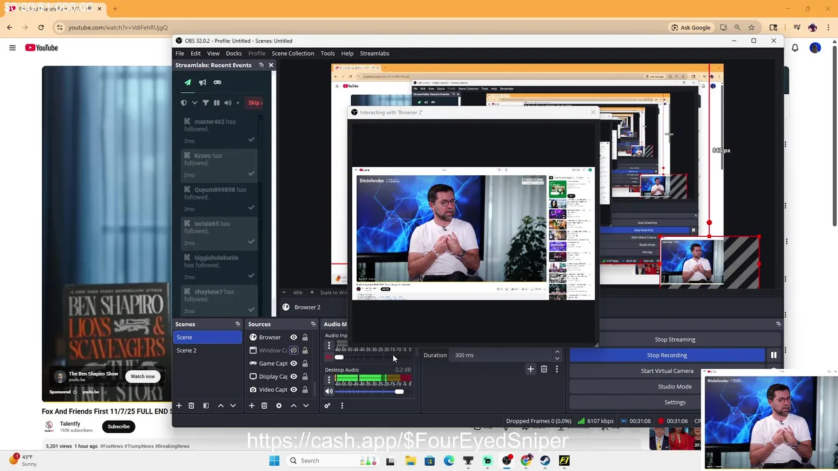838x471 pixels.
Task: Open Streamlabs events filter funnel icon
Action: point(206,103)
